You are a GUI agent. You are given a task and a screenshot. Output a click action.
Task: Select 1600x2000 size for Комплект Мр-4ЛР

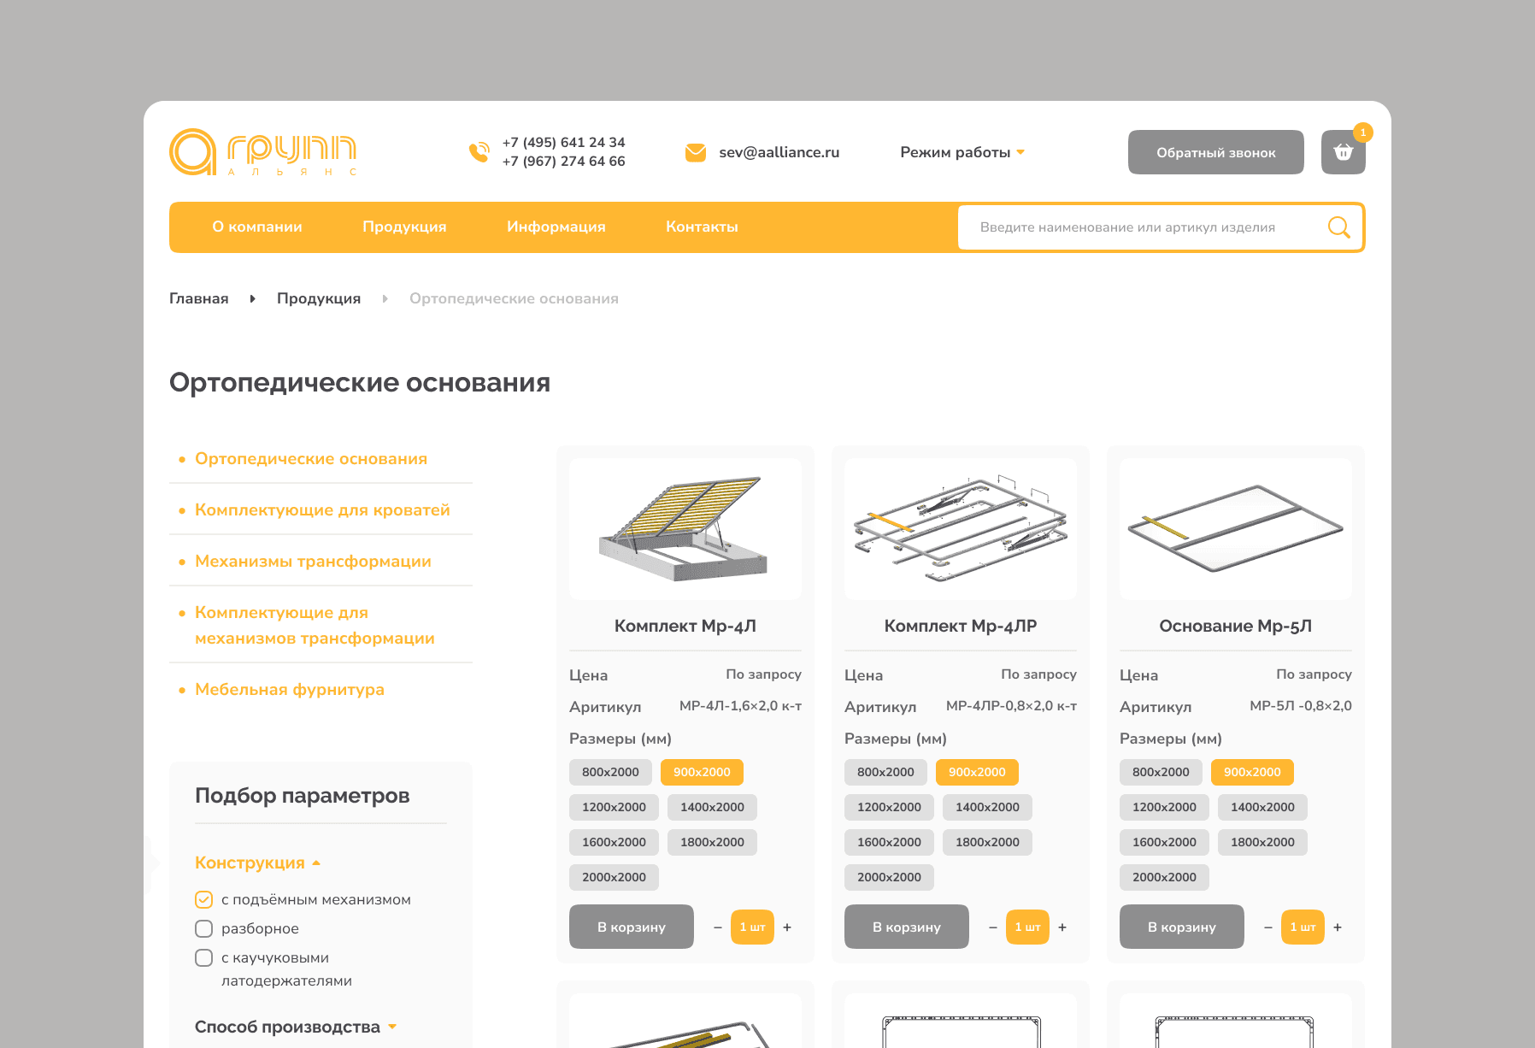tap(889, 842)
